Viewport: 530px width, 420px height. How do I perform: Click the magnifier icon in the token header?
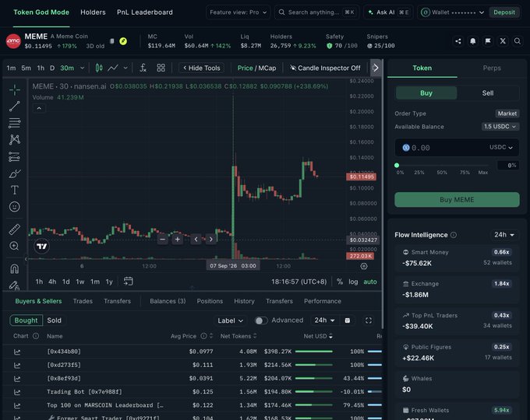coord(518,41)
